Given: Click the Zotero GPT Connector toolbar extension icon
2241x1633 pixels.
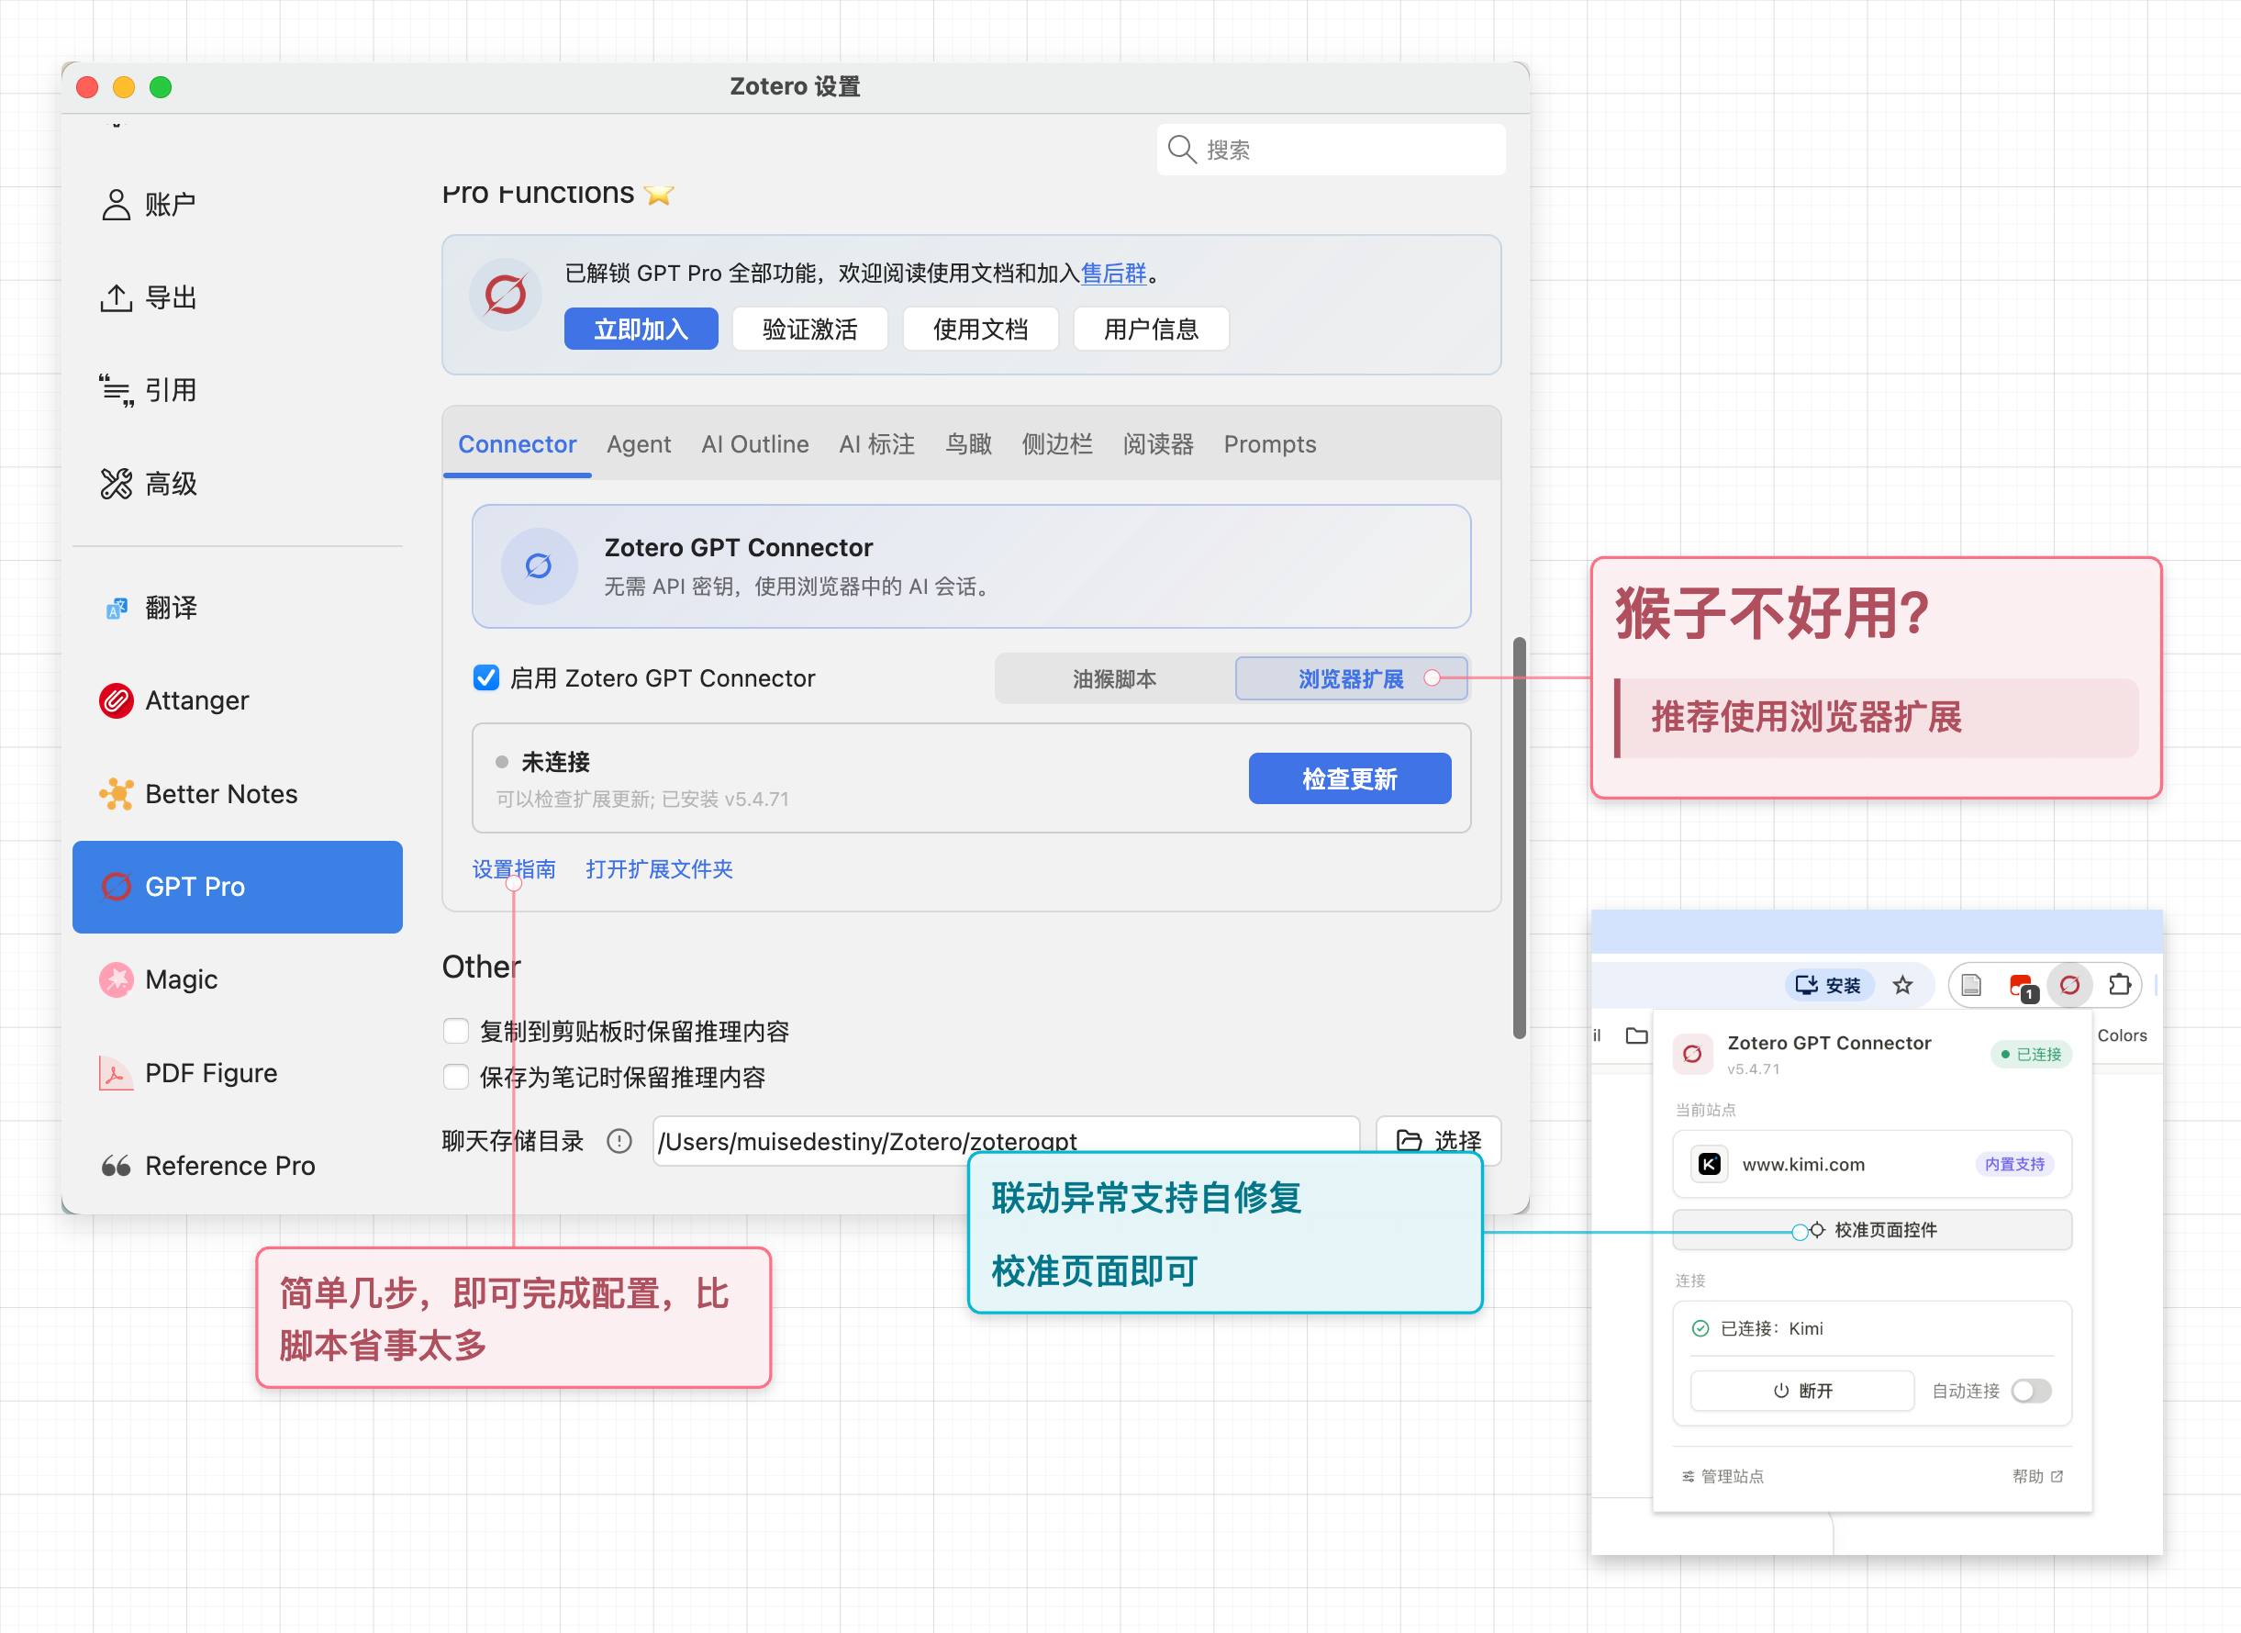Looking at the screenshot, I should (2069, 985).
